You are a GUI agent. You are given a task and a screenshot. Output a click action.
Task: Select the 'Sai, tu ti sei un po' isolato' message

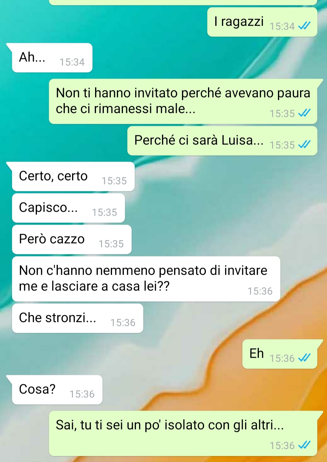(x=183, y=433)
